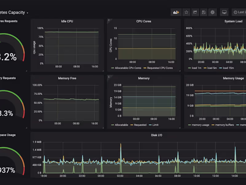Open the Share dashboard icon
The height and width of the screenshot is (185, 246).
point(195,12)
